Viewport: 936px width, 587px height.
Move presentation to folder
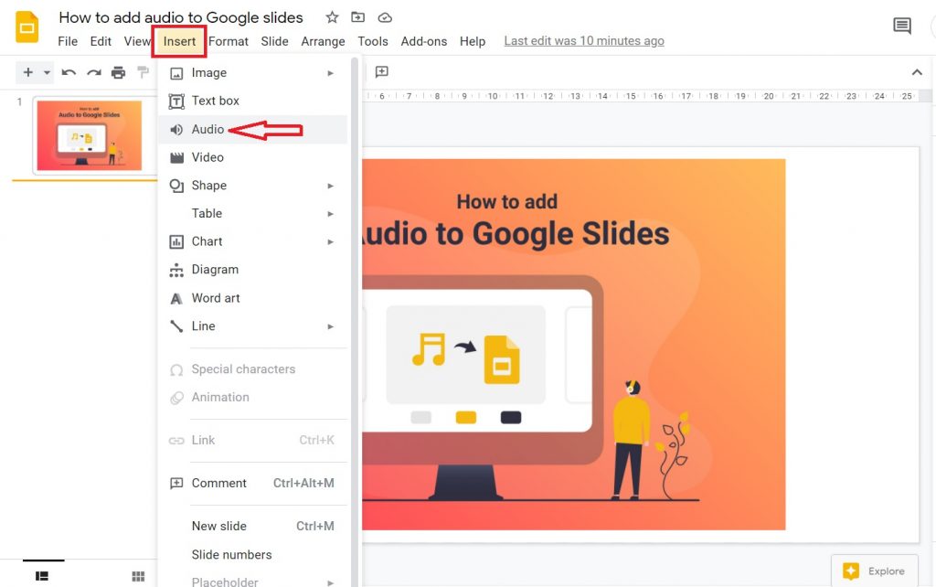coord(357,16)
